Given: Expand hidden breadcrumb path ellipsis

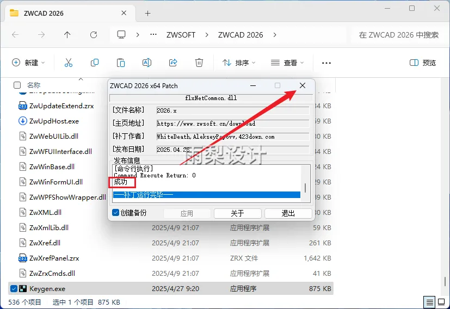Looking at the screenshot, I should [153, 35].
